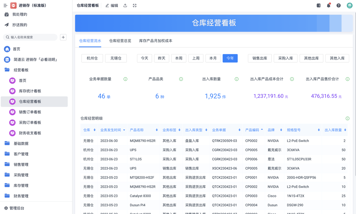Open the help question mark icon
The width and height of the screenshot is (356, 214).
point(338,6)
